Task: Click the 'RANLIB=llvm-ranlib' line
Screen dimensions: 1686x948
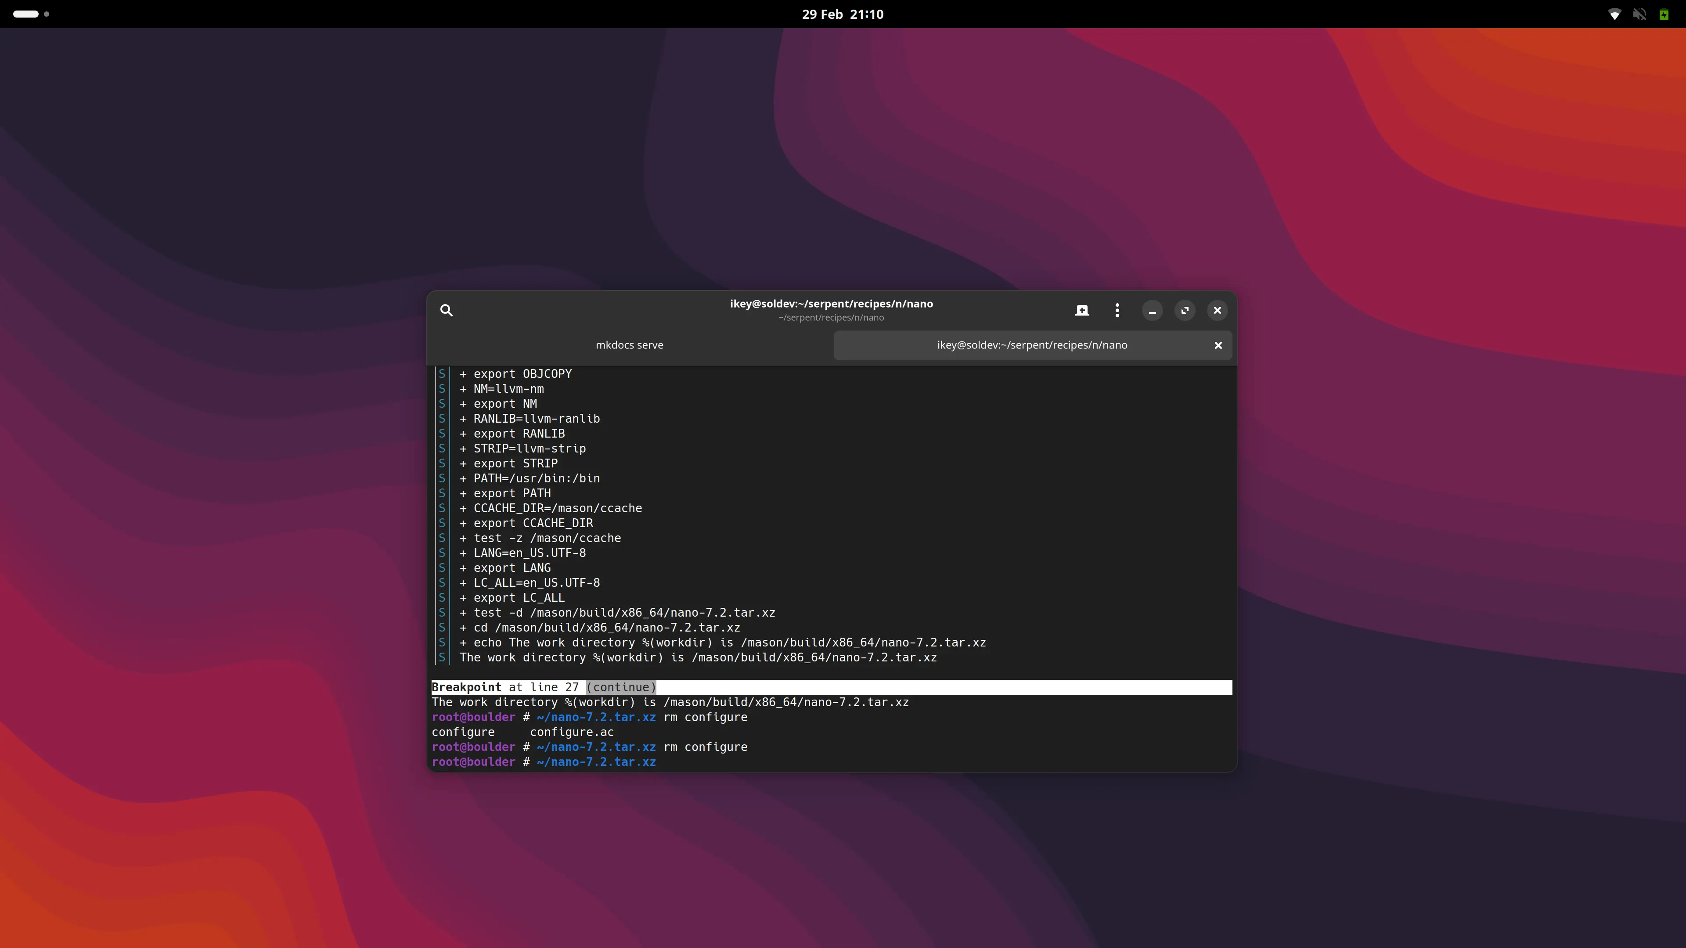Action: [530, 419]
